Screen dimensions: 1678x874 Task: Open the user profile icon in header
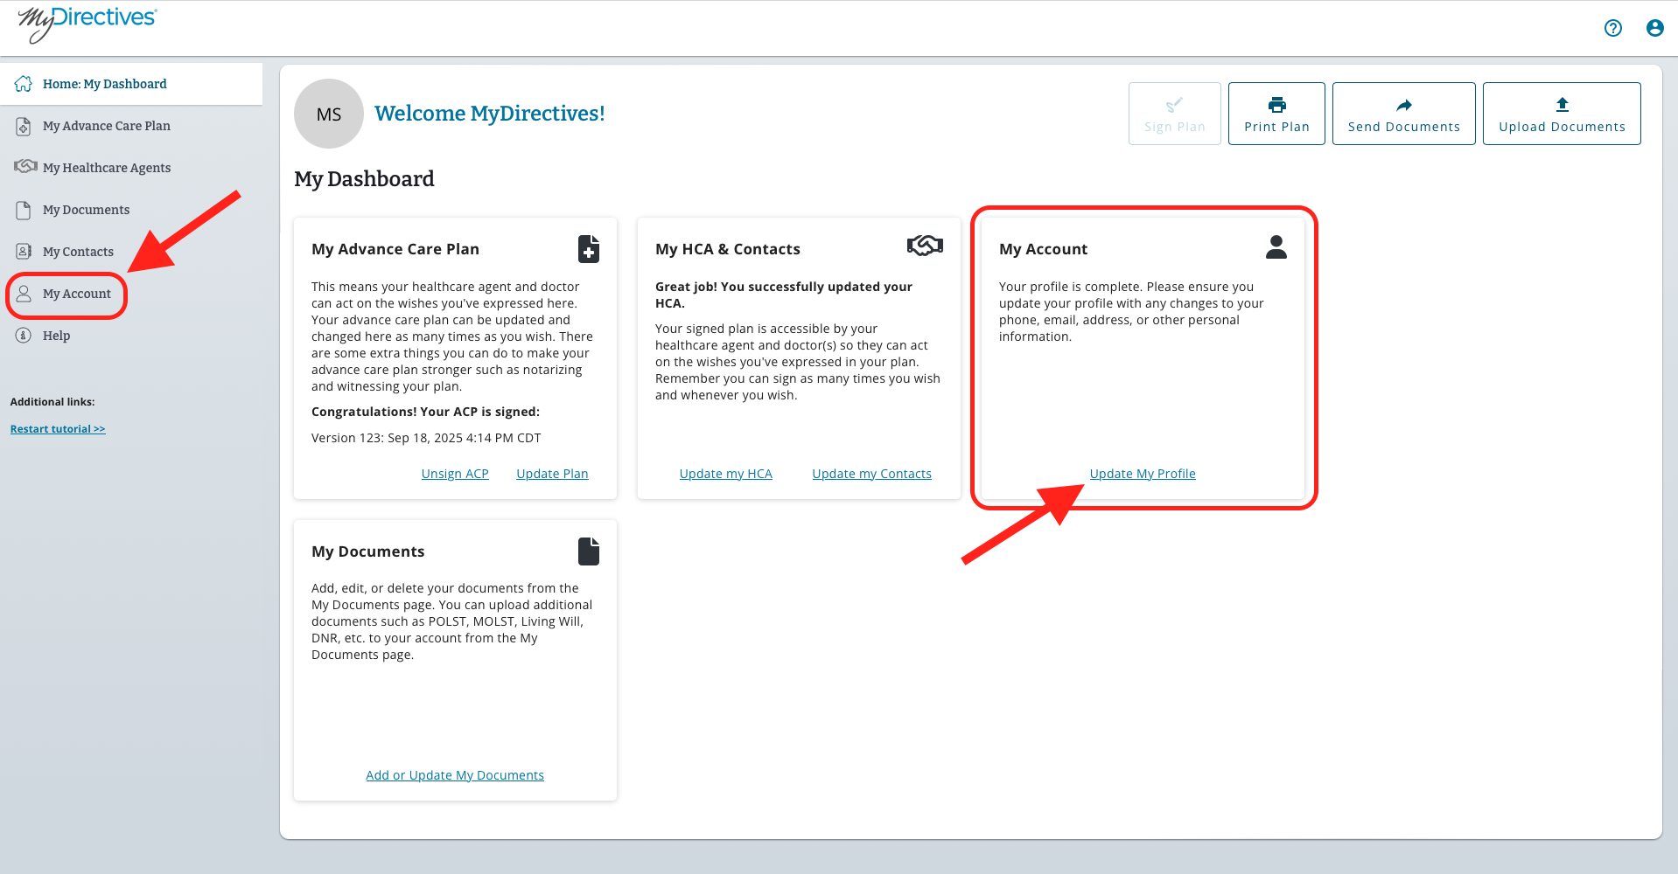click(1655, 28)
